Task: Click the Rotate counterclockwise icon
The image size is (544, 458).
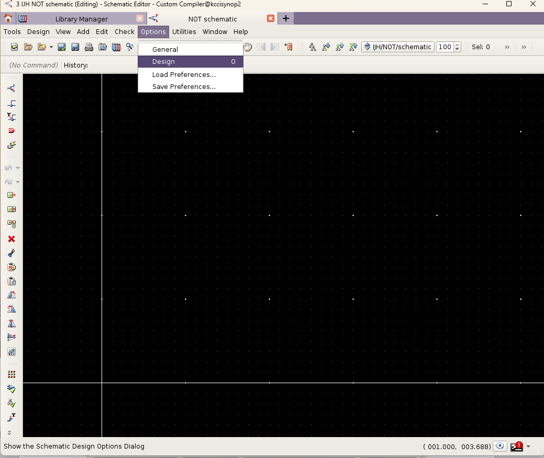Action: pyautogui.click(x=12, y=295)
